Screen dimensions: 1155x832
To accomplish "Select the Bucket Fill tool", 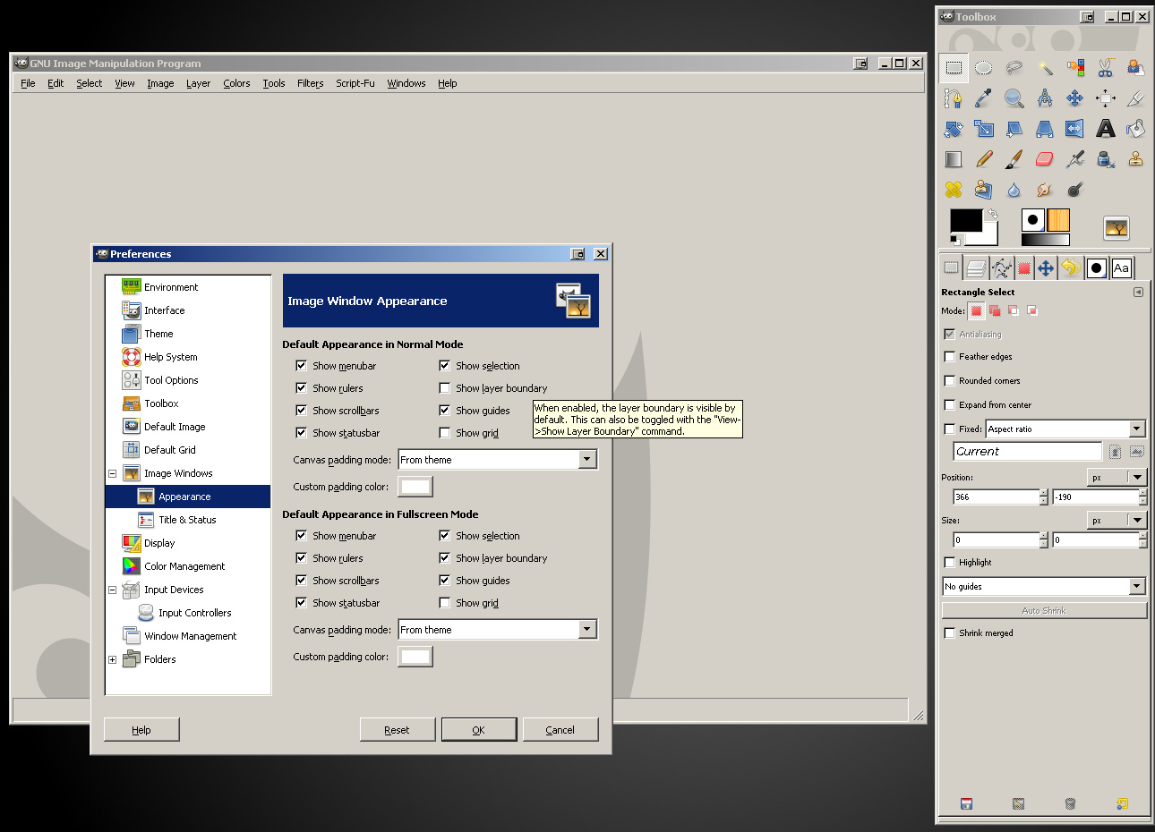I will pyautogui.click(x=1136, y=129).
